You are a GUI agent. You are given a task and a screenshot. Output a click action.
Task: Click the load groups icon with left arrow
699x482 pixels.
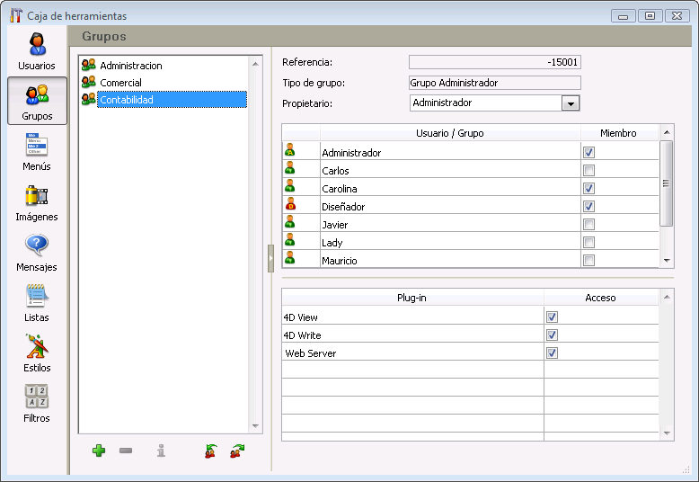coord(210,451)
